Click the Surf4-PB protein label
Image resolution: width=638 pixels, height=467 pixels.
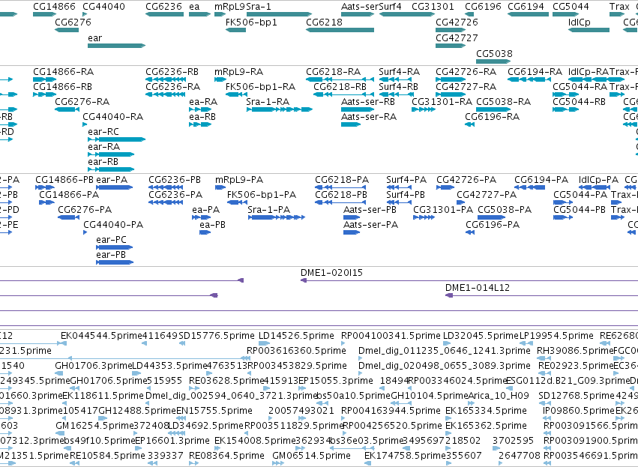tap(406, 195)
